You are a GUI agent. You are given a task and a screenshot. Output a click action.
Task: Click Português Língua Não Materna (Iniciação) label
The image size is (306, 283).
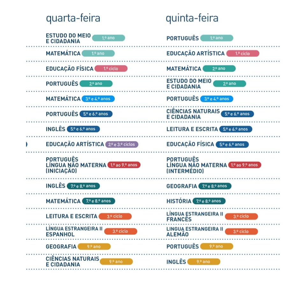[76, 165]
